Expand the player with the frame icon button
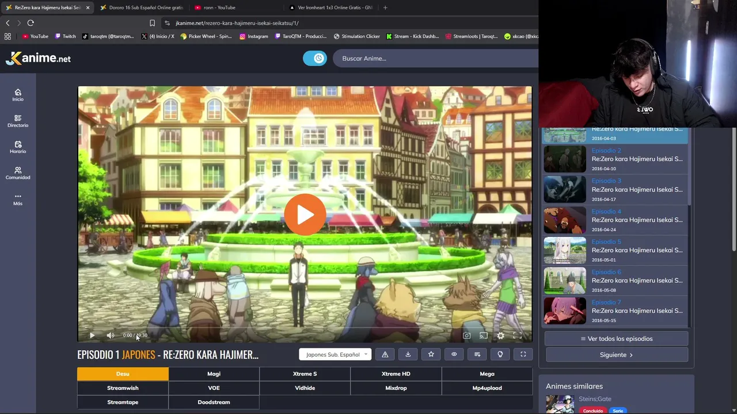 pyautogui.click(x=523, y=354)
